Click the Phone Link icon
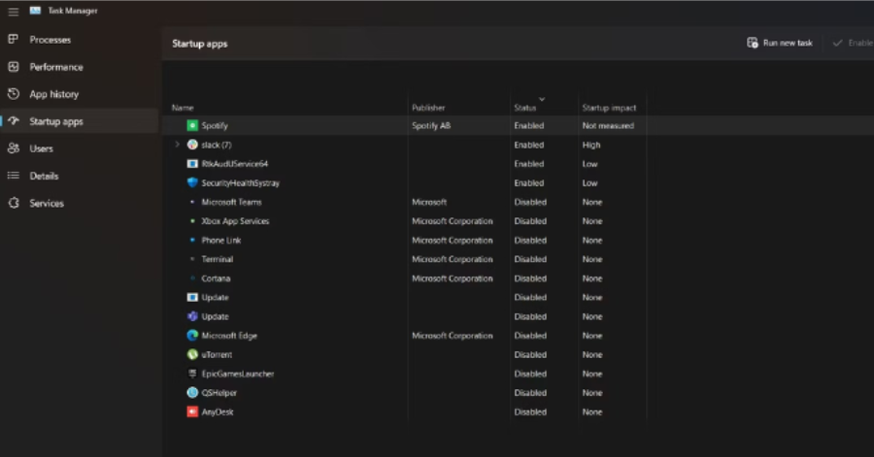Viewport: 874px width, 457px height. coord(192,240)
